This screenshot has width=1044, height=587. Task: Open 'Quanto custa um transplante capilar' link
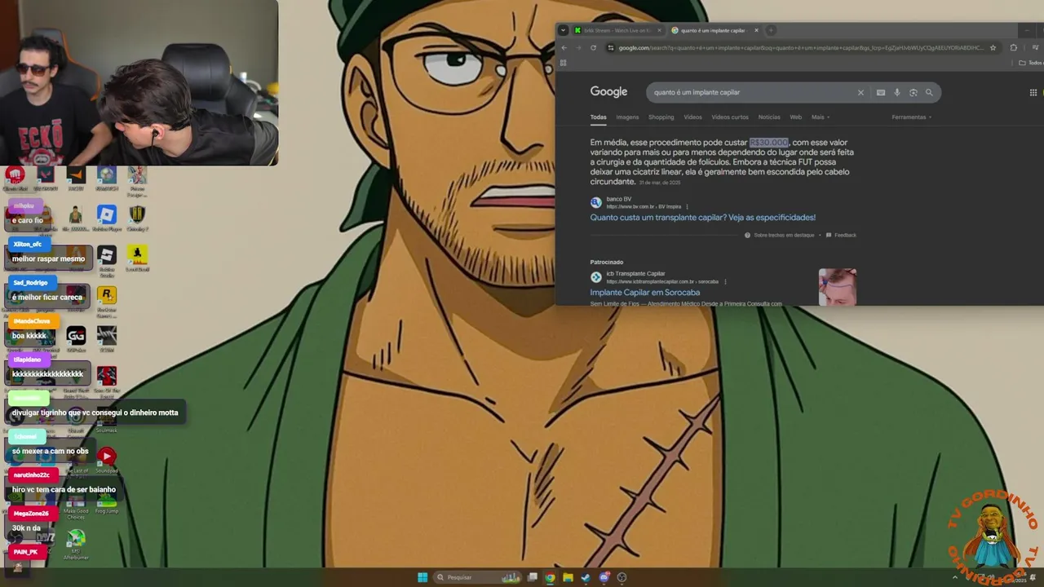702,218
